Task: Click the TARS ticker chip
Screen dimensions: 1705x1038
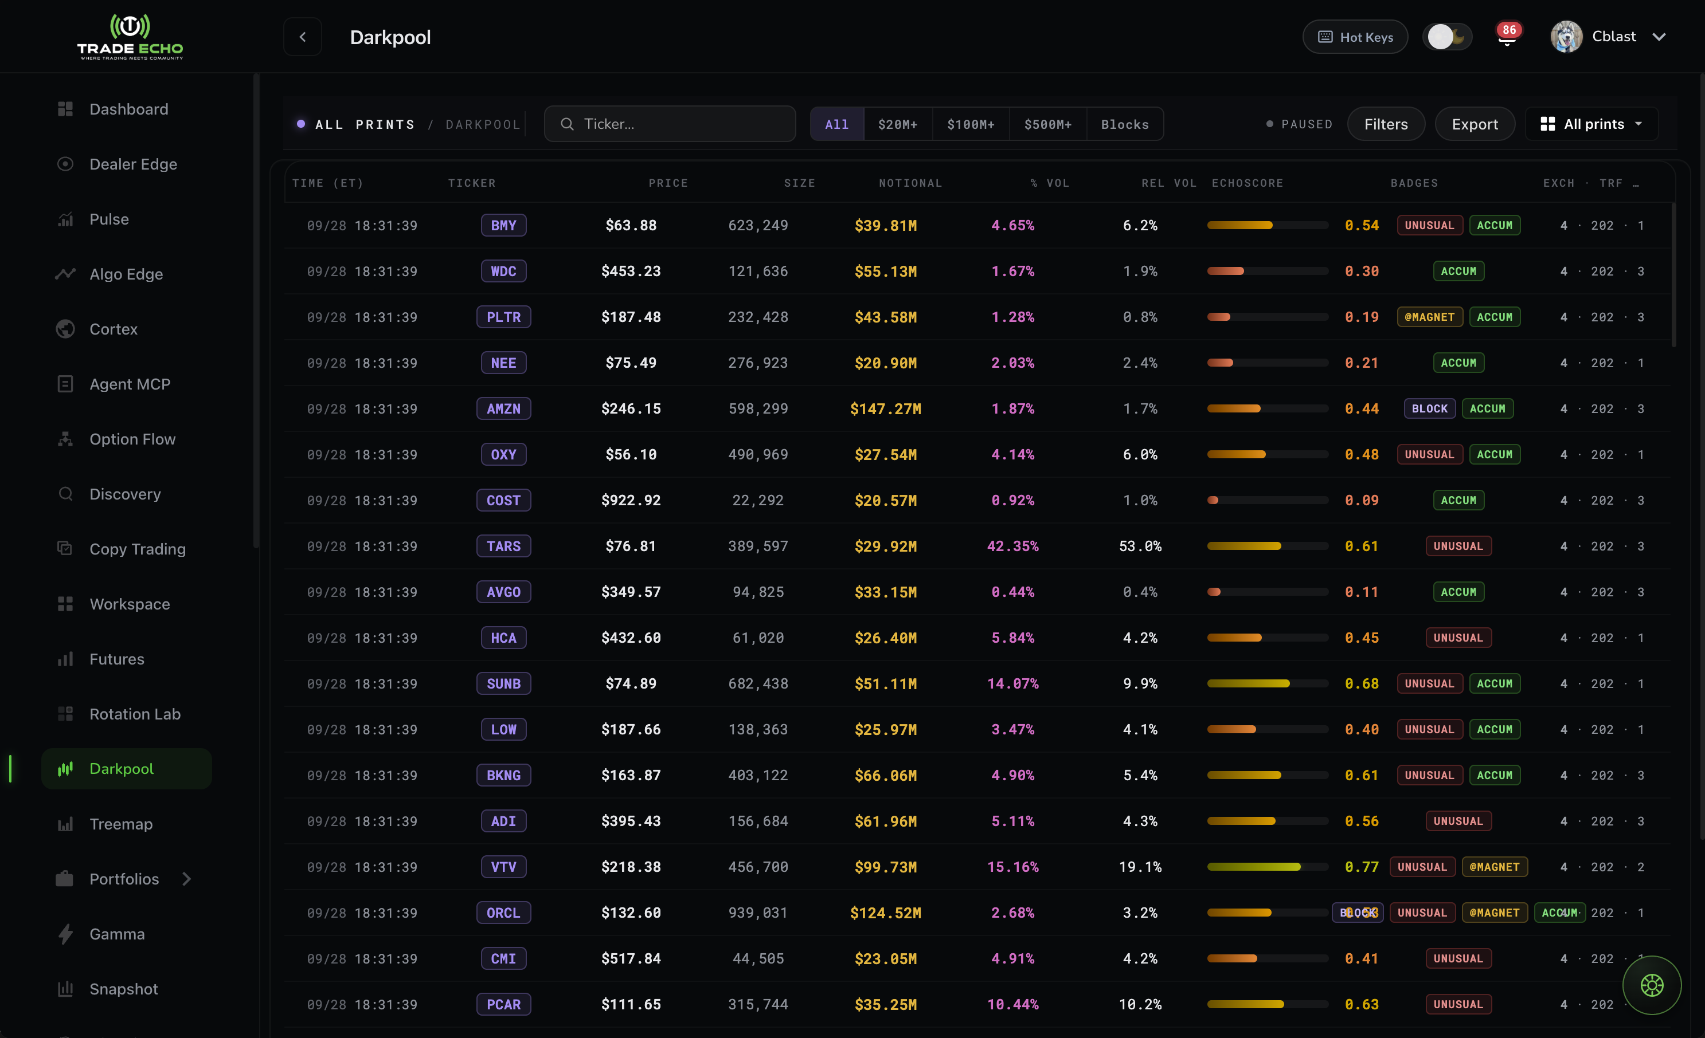Action: coord(503,546)
